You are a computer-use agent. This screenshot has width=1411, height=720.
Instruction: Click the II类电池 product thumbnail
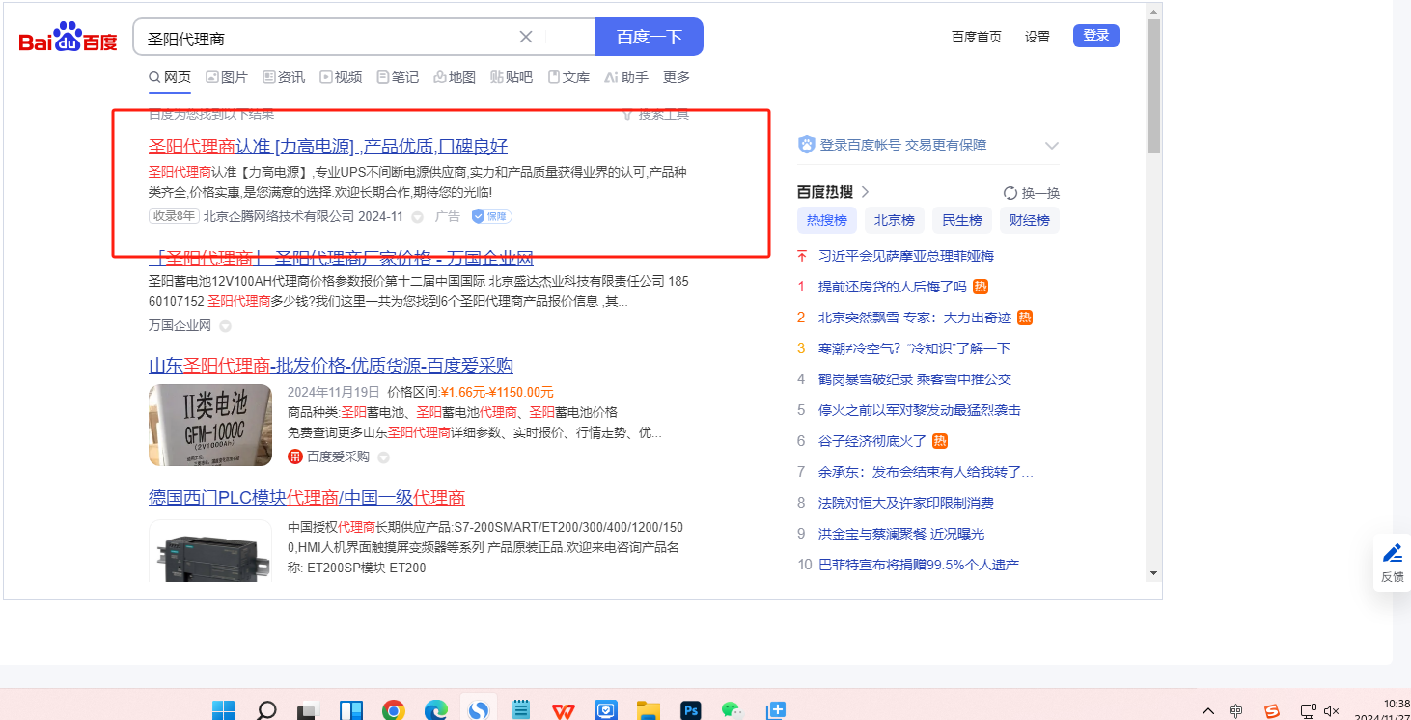[210, 425]
